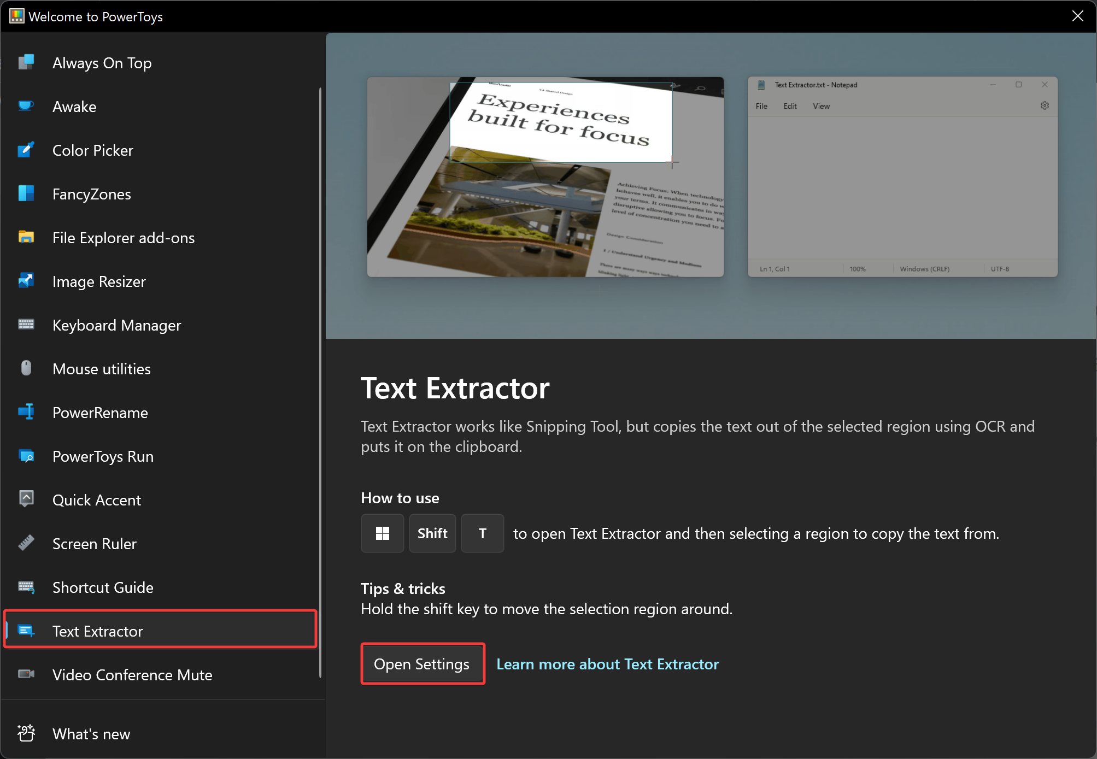Click the PowerRename icon
This screenshot has width=1097, height=759.
pos(26,412)
